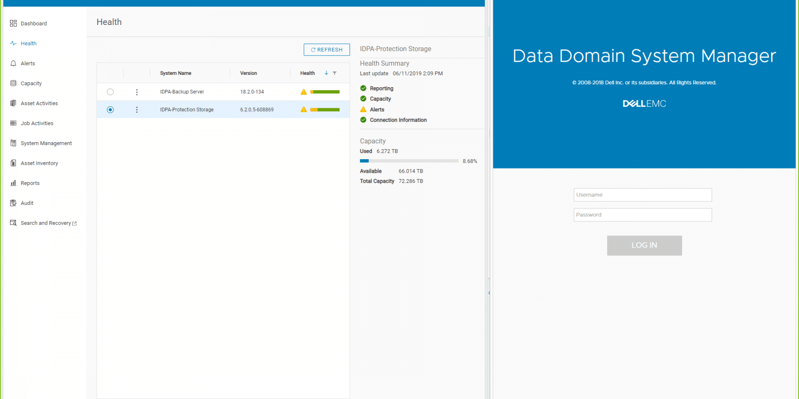Viewport: 799px width, 399px height.
Task: Click Alerts health summary item
Action: tap(377, 109)
